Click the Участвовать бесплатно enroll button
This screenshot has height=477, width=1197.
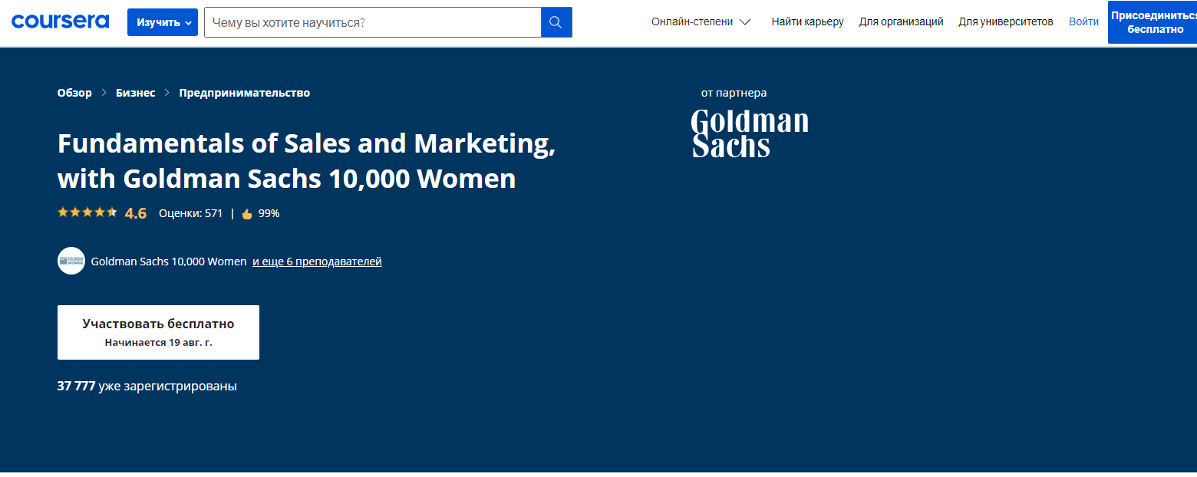(x=158, y=332)
